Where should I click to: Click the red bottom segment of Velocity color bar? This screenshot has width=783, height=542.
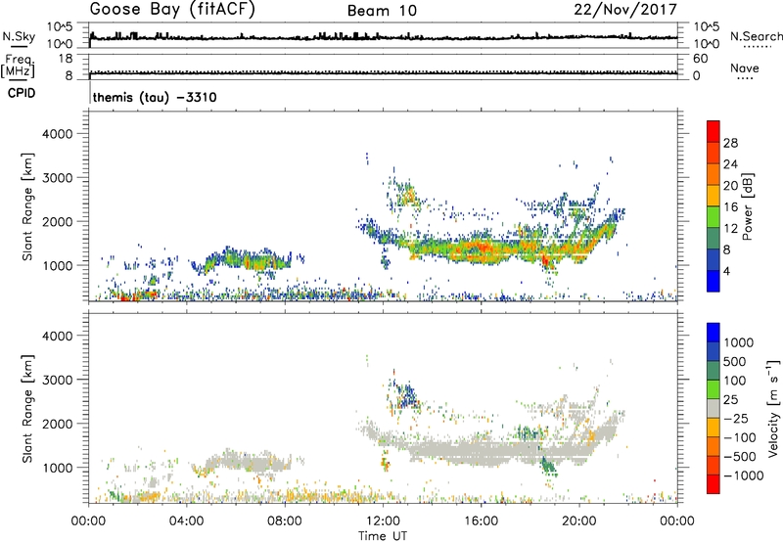pyautogui.click(x=714, y=484)
